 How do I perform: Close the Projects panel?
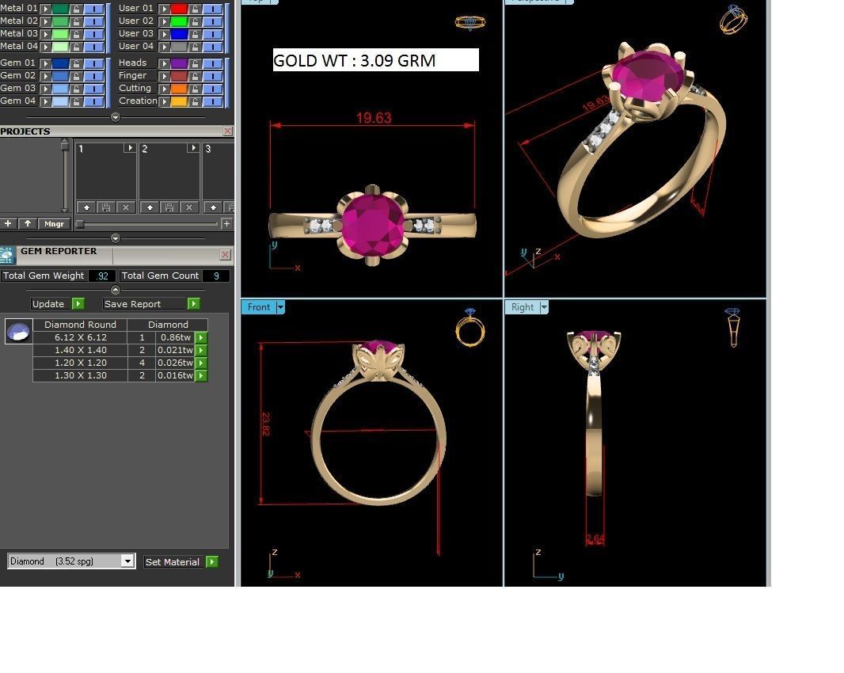click(228, 131)
